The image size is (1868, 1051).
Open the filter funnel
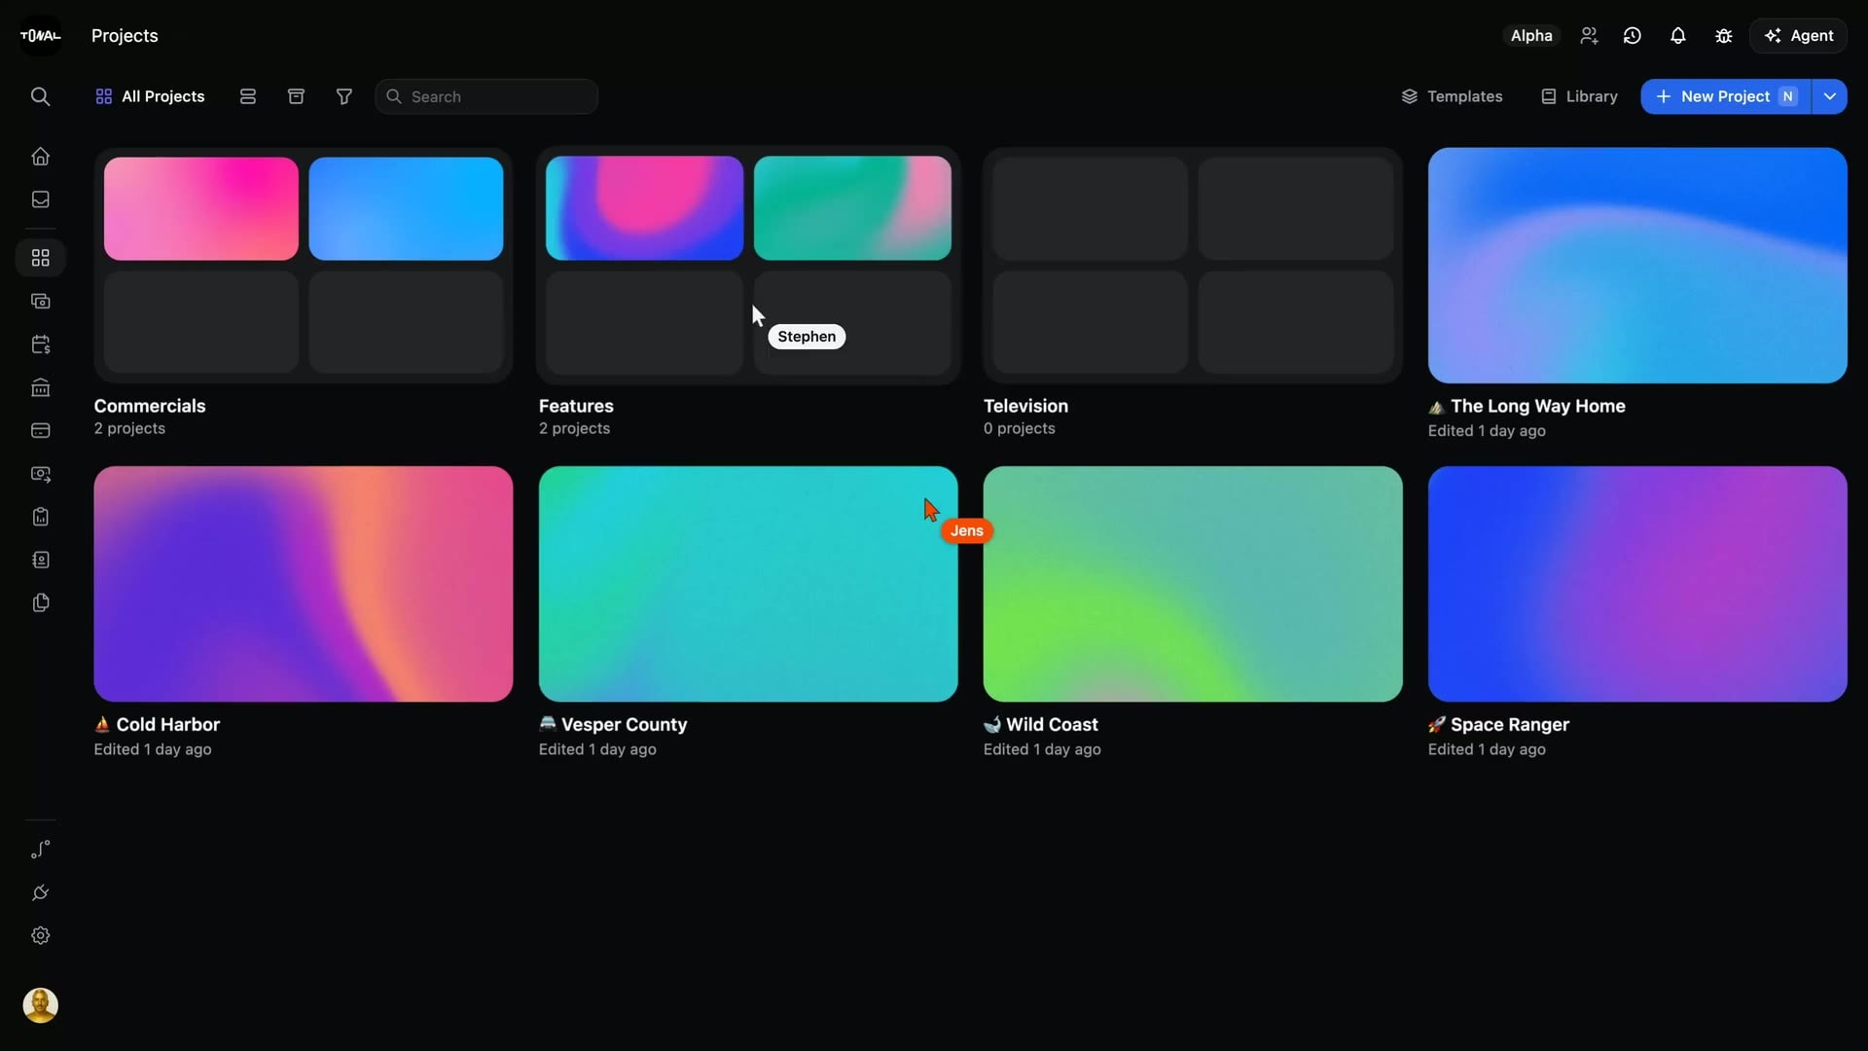pos(344,96)
